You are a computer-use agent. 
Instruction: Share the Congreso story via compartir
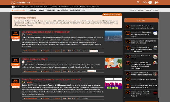[x=45, y=51]
